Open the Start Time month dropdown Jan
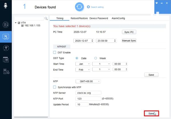The width and height of the screenshot is (171, 119). click(83, 64)
